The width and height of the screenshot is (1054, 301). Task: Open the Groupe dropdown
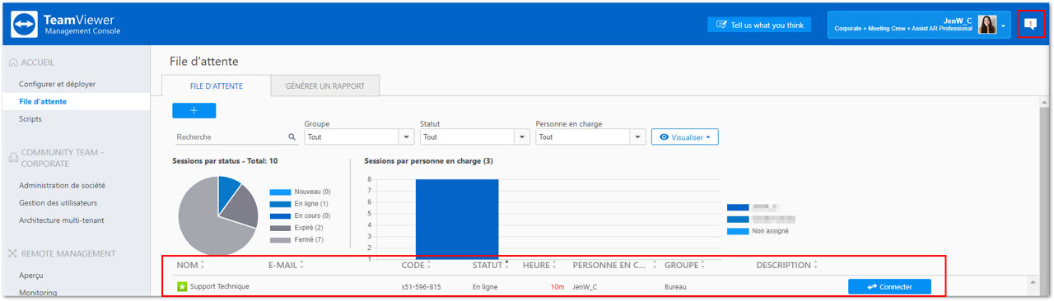pyautogui.click(x=359, y=137)
